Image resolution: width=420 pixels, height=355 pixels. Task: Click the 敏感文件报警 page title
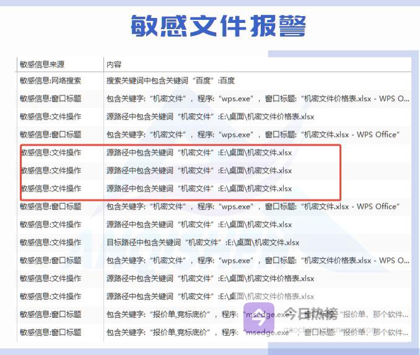pos(219,26)
